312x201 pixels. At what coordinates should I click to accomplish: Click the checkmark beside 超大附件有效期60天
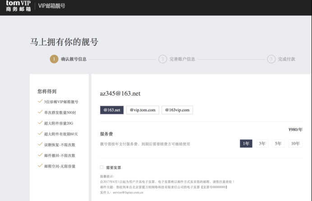(40, 133)
